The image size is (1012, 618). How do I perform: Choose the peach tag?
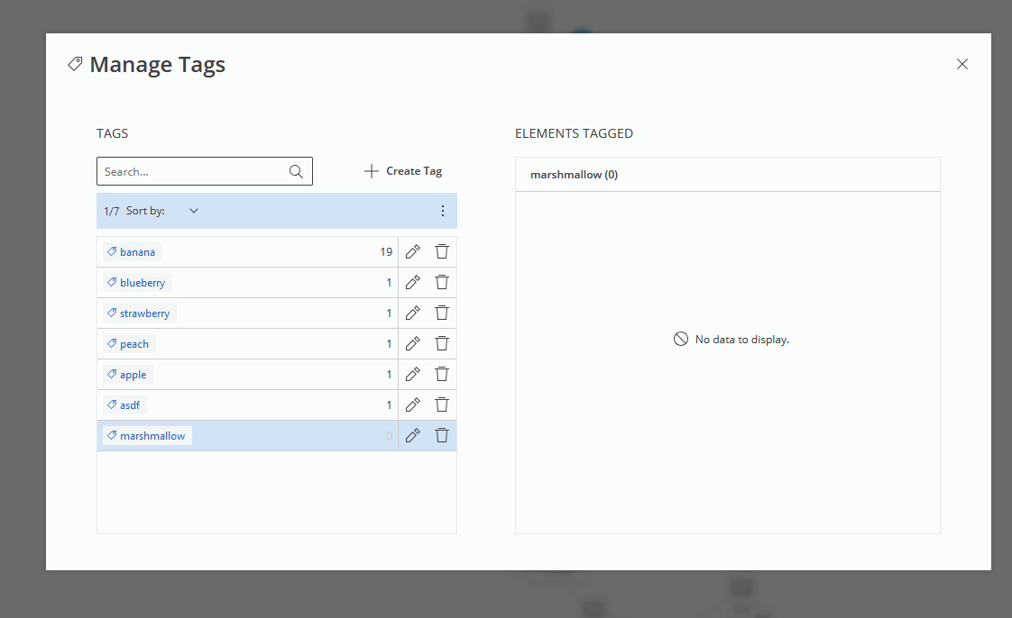(x=133, y=344)
